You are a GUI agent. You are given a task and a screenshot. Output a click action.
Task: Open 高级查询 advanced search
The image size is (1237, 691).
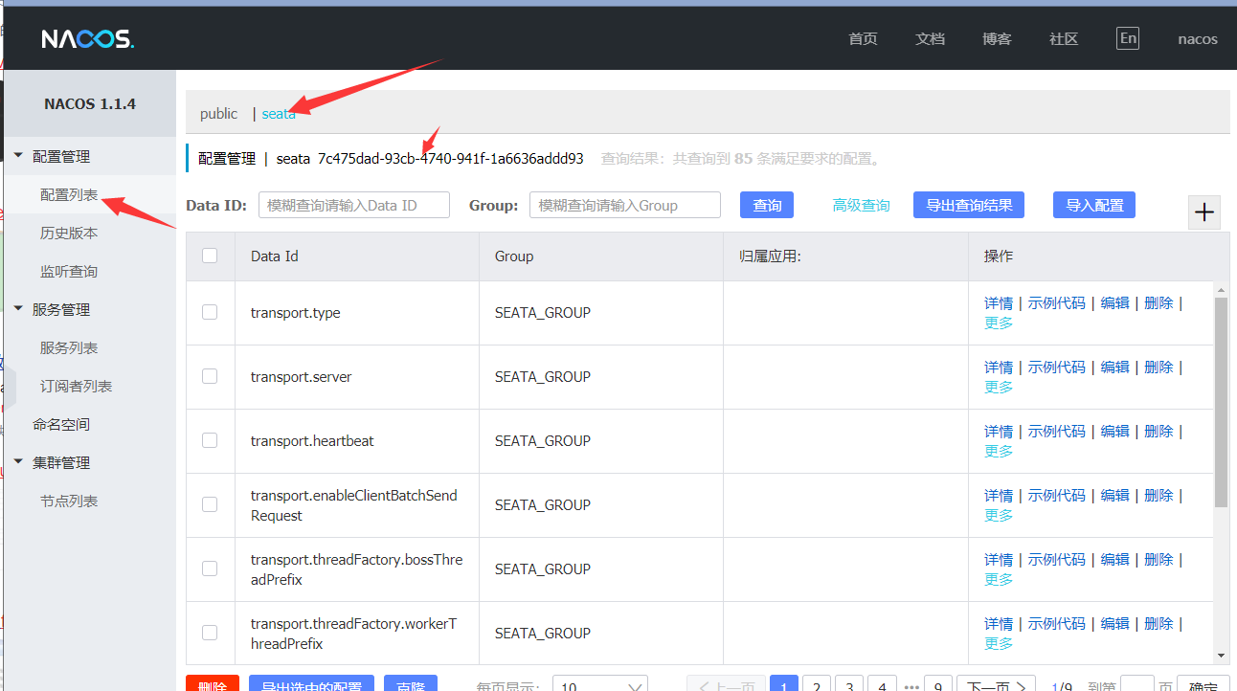[861, 205]
